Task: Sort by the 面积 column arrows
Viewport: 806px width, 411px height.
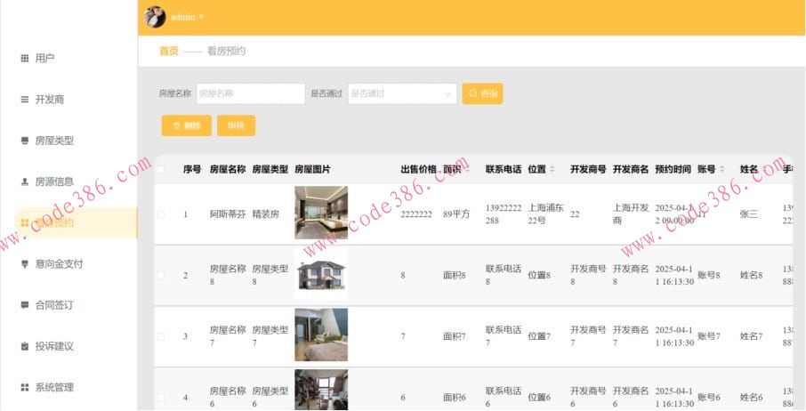Action: coord(467,169)
